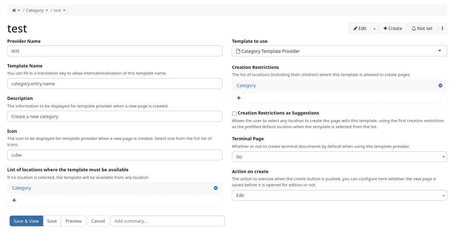Open the Category link under available locations
The height and width of the screenshot is (232, 449).
click(22, 188)
